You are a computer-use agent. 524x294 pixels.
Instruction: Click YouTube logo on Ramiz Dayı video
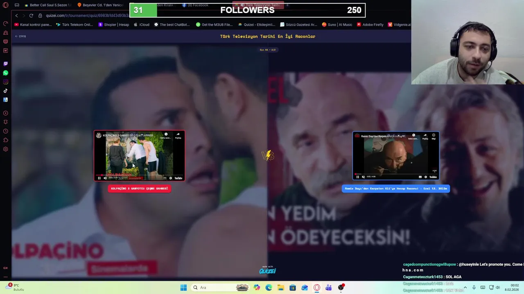[x=433, y=177]
